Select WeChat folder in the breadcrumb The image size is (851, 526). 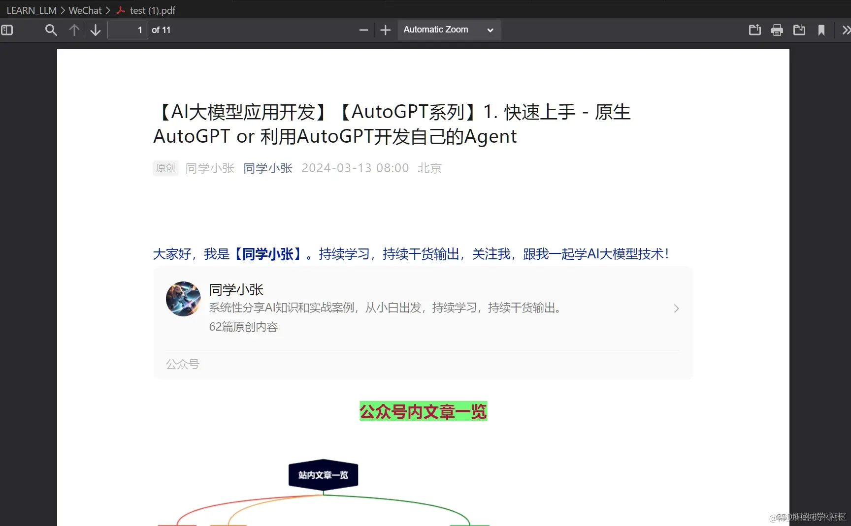coord(85,10)
